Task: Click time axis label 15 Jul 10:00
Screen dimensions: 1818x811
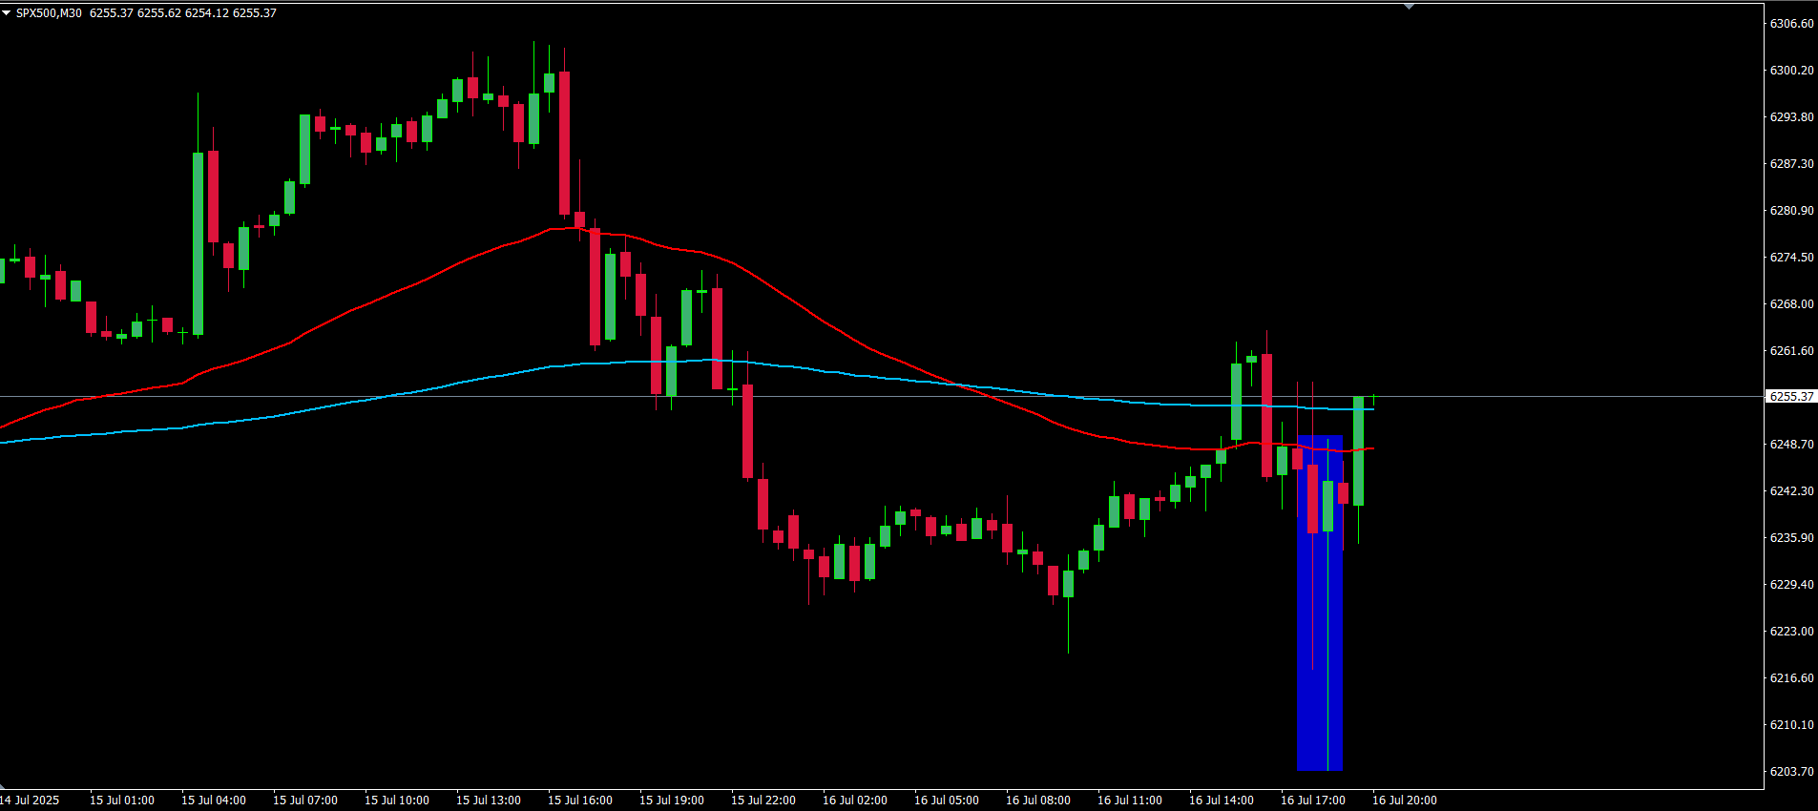Action: [x=397, y=801]
